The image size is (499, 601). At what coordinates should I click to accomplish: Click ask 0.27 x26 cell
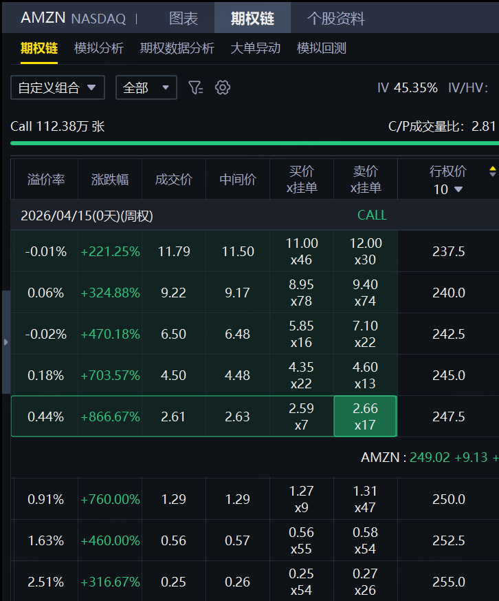[x=366, y=582]
